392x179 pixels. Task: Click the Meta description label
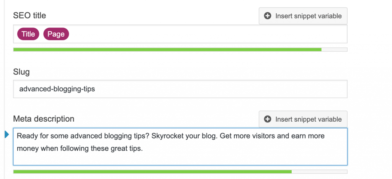[x=44, y=119]
